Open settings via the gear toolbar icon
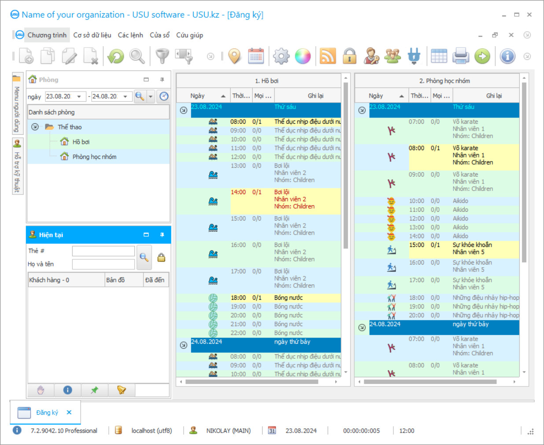The width and height of the screenshot is (544, 445). pyautogui.click(x=281, y=56)
